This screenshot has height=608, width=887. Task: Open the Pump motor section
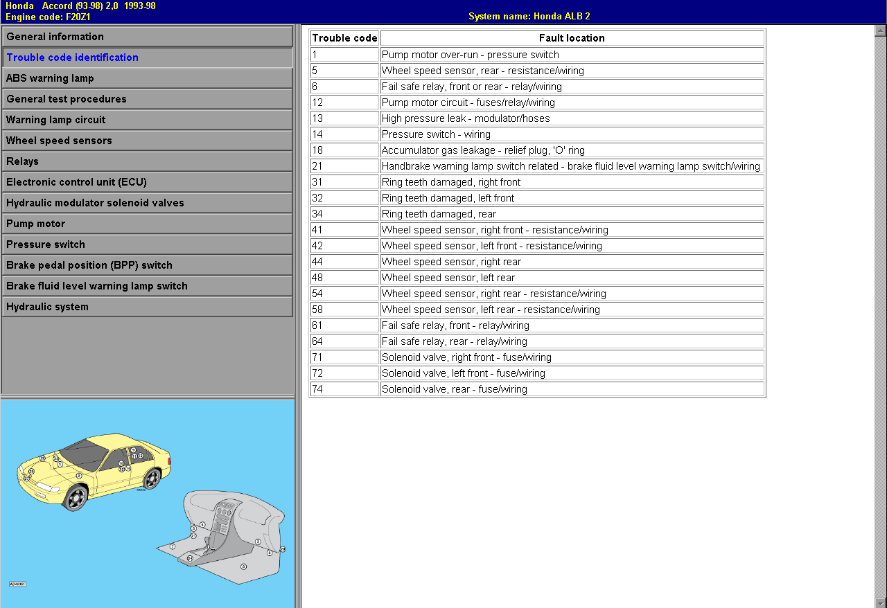tap(147, 224)
